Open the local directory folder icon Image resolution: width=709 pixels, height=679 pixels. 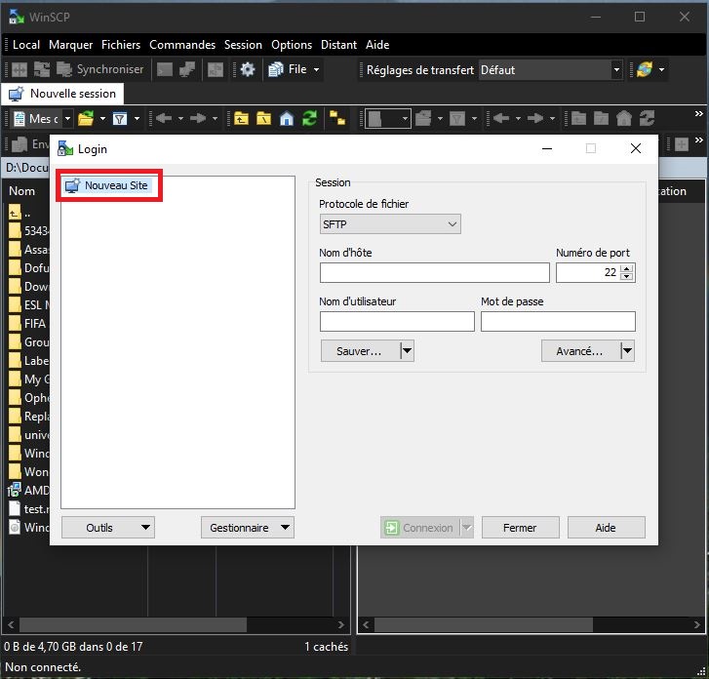[86, 119]
